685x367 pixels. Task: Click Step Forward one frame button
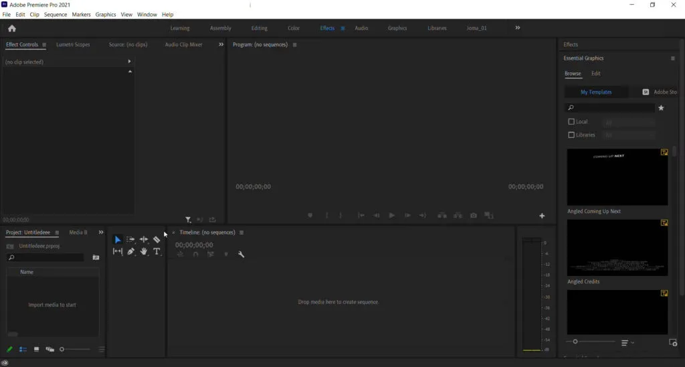pyautogui.click(x=407, y=216)
